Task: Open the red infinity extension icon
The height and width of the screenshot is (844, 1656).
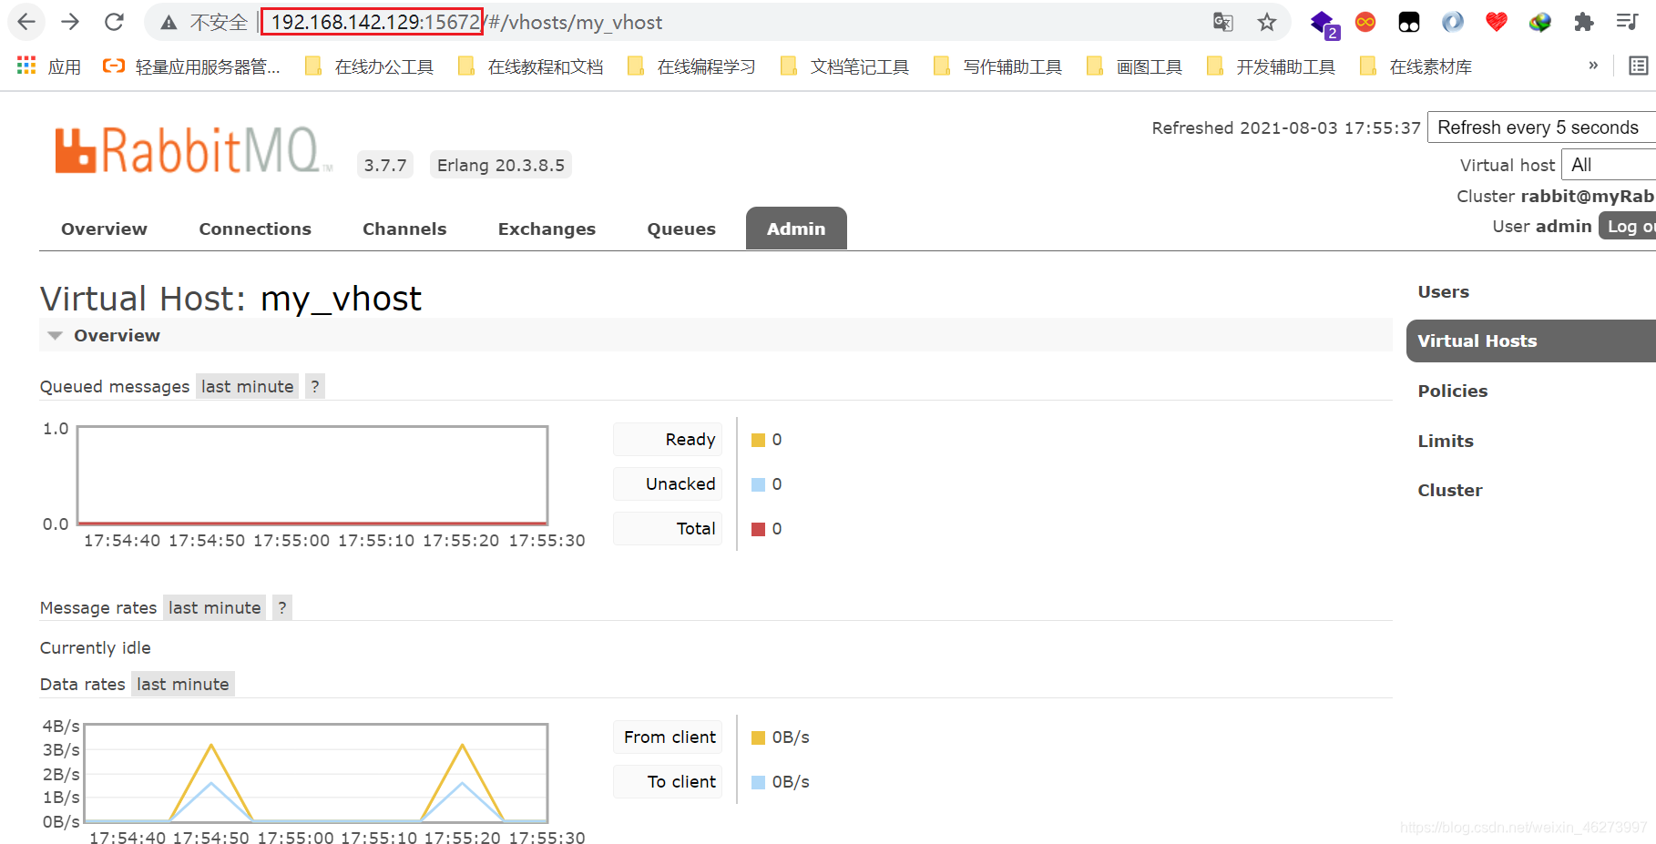Action: tap(1365, 22)
